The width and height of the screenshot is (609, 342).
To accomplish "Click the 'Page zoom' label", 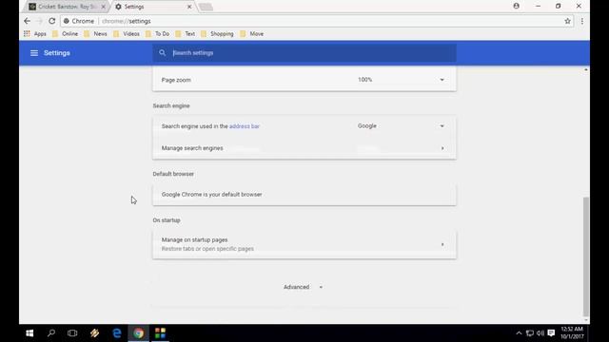I will click(x=176, y=80).
